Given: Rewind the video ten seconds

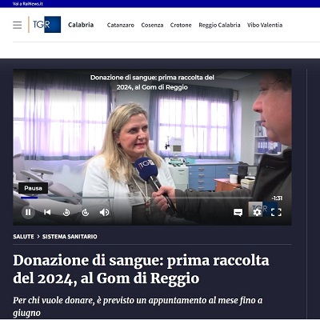Looking at the screenshot, I should (x=66, y=212).
